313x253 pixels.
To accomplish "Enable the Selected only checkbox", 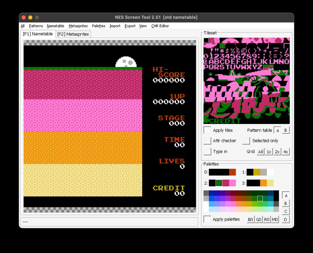I will pos(246,141).
